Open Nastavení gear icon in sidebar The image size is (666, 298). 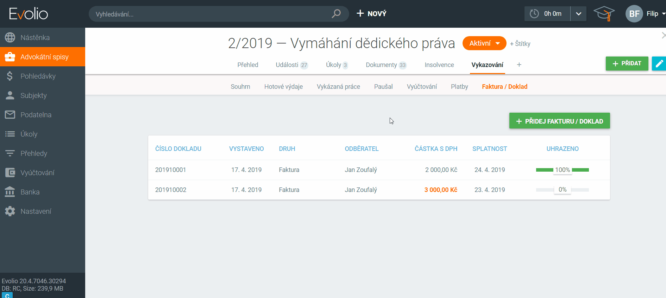[x=10, y=211]
